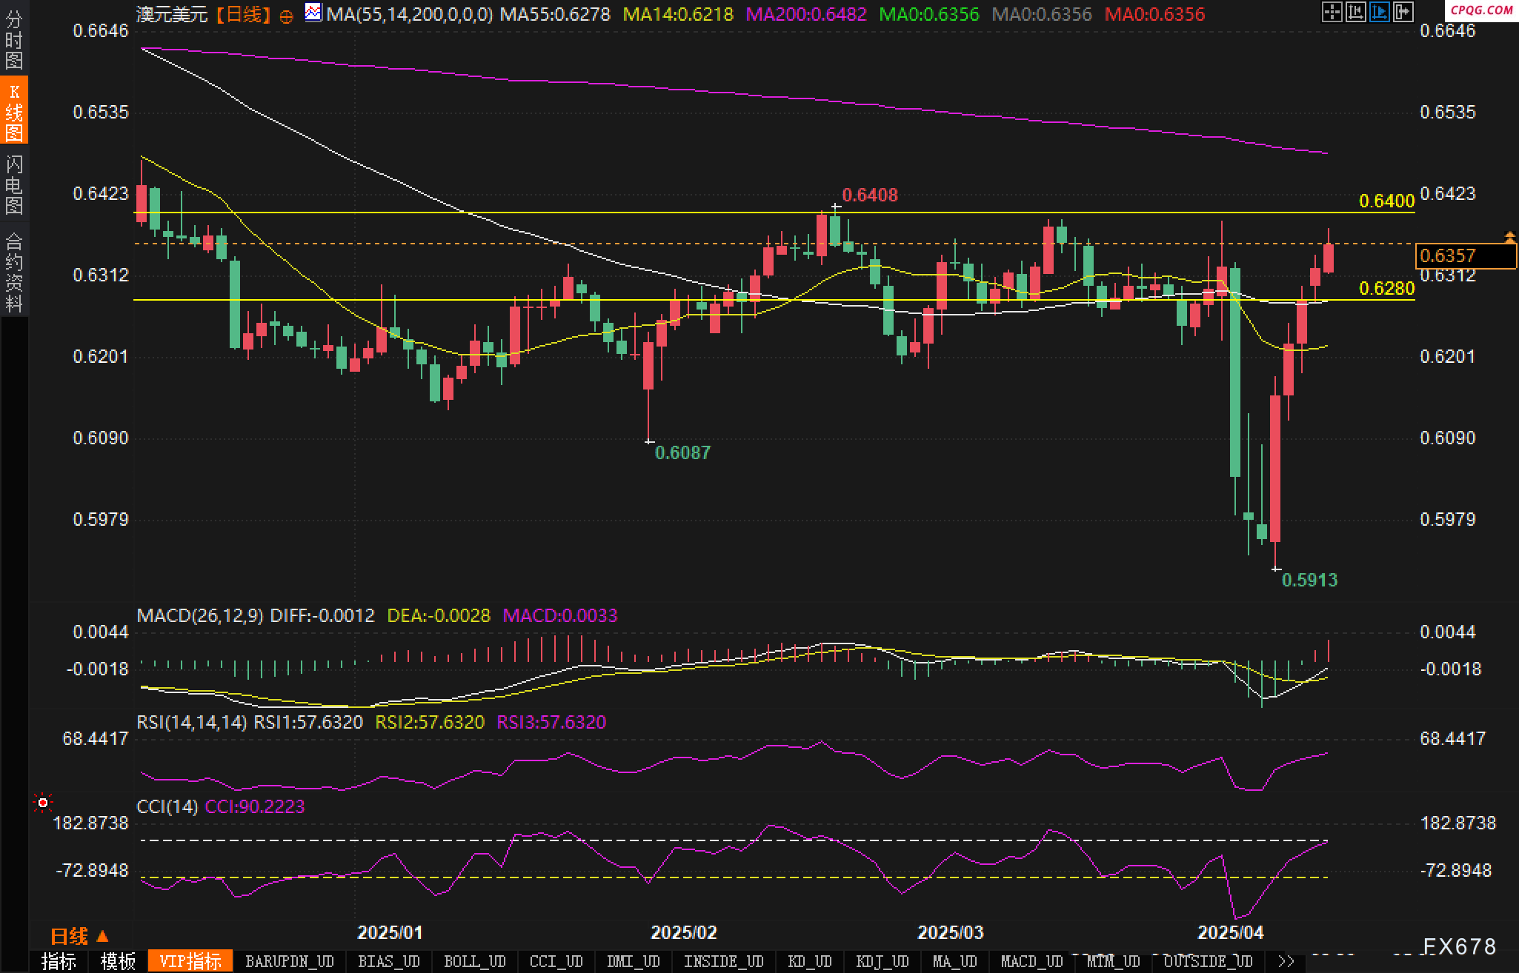Click the 0.5913 low price marker
Viewport: 1519px width, 973px height.
pyautogui.click(x=1309, y=580)
